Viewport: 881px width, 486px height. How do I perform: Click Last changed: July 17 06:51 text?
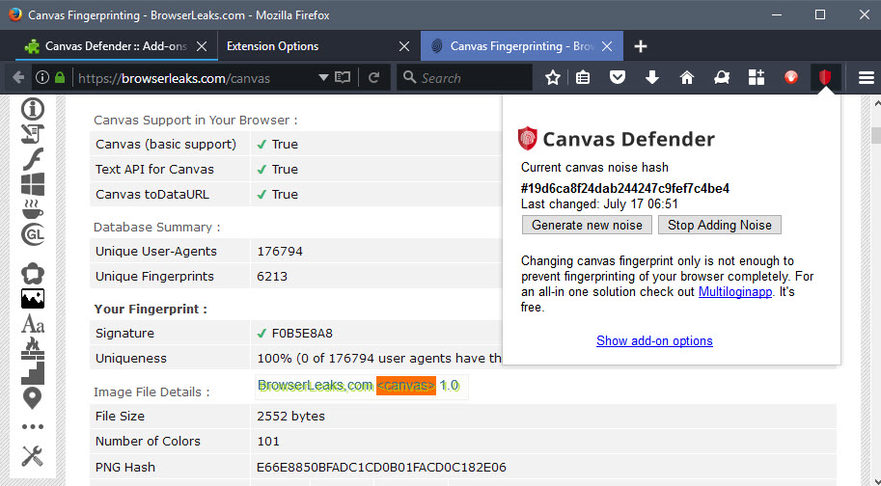click(x=599, y=203)
